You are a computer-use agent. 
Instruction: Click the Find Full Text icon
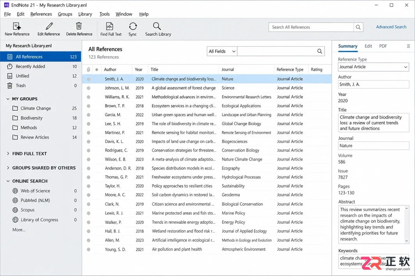tap(109, 26)
